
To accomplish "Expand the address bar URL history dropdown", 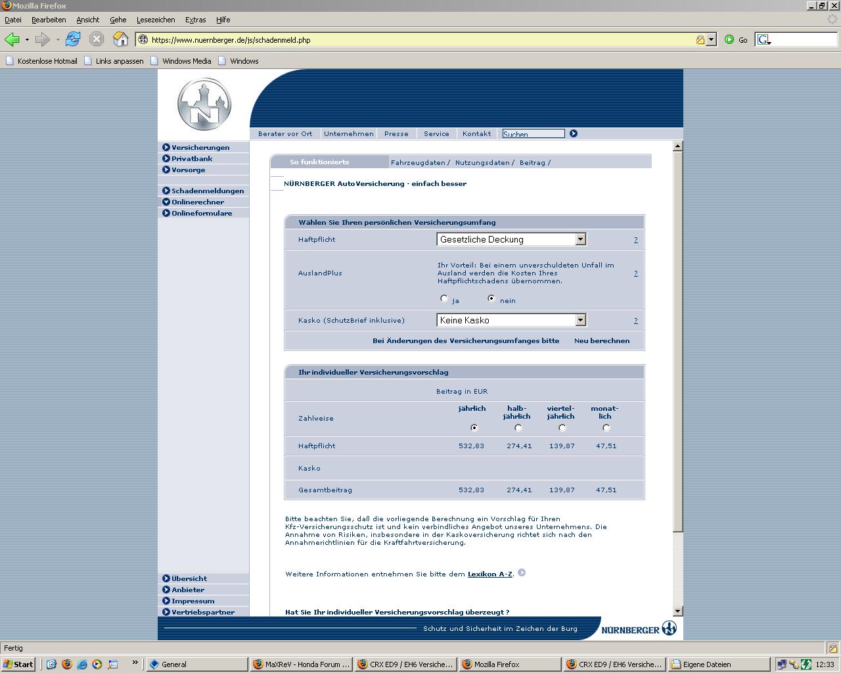I will pyautogui.click(x=711, y=39).
